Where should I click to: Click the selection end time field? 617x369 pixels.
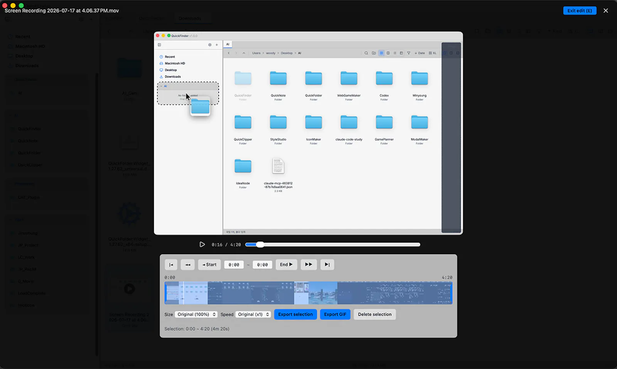[263, 265]
